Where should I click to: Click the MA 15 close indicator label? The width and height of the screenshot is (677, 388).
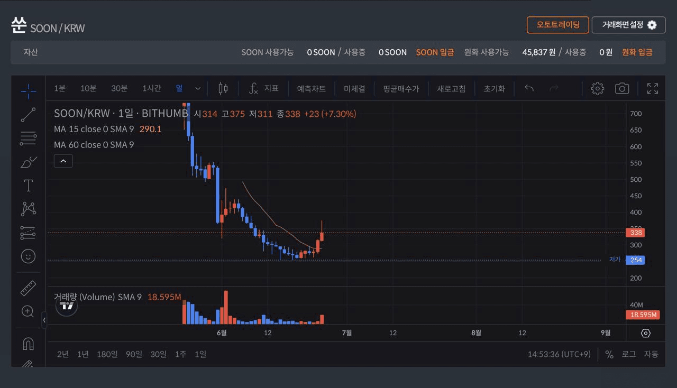[x=94, y=129]
